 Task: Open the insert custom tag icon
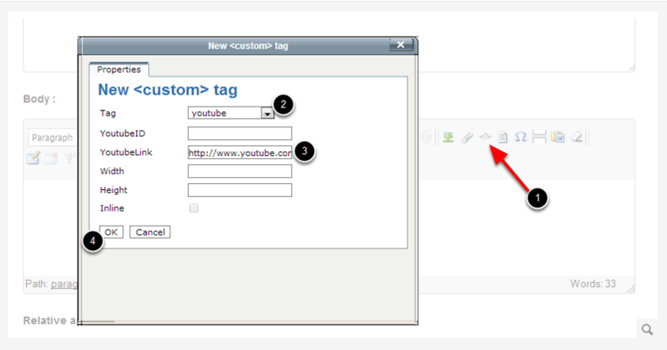[x=485, y=137]
